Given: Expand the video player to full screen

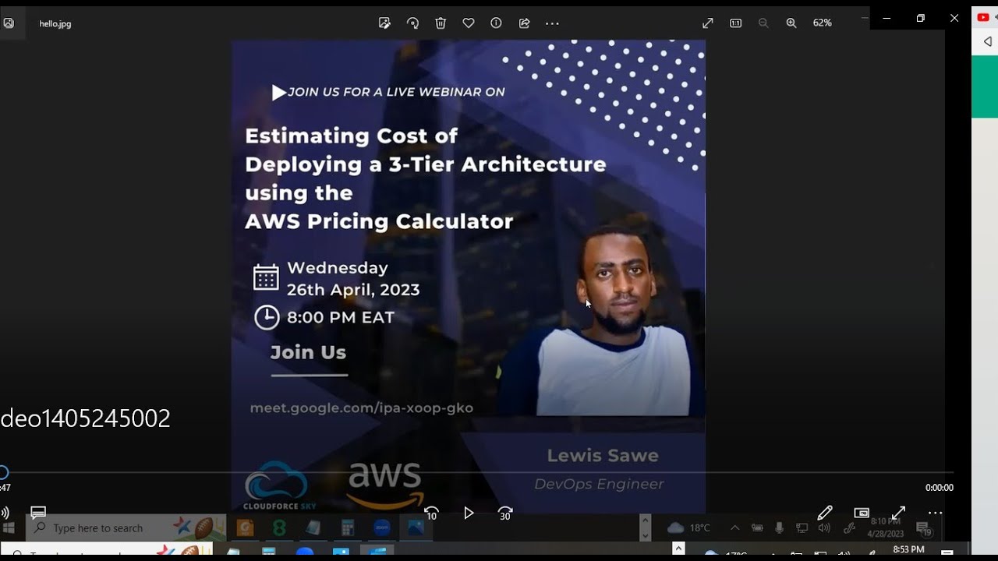Looking at the screenshot, I should (x=898, y=513).
